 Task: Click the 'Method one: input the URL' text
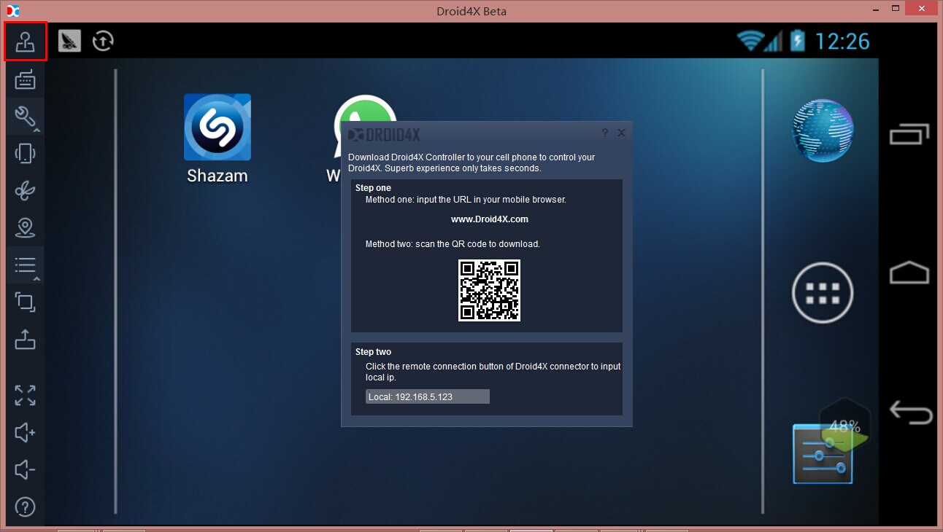466,200
